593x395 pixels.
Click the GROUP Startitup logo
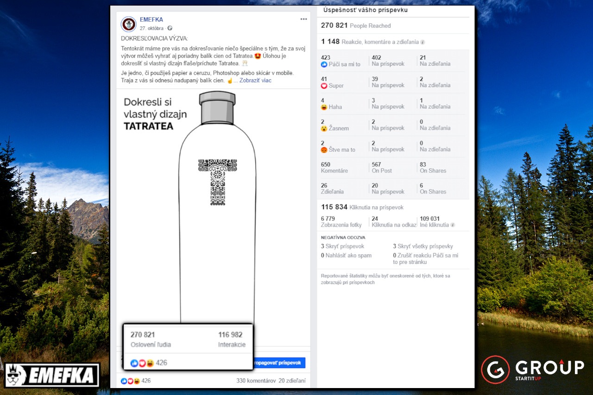532,369
